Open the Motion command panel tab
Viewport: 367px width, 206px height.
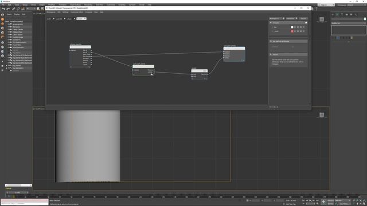(346, 14)
